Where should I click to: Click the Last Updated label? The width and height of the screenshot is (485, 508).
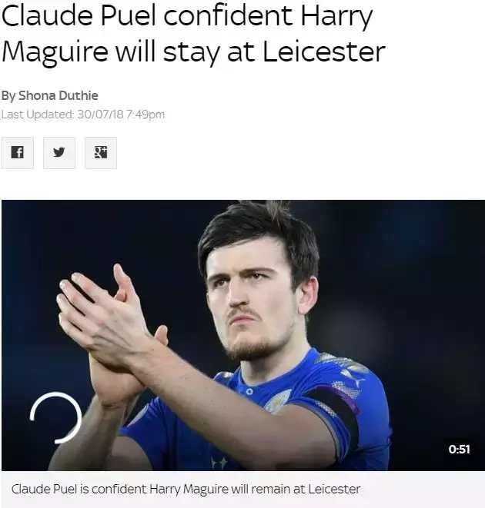point(38,115)
